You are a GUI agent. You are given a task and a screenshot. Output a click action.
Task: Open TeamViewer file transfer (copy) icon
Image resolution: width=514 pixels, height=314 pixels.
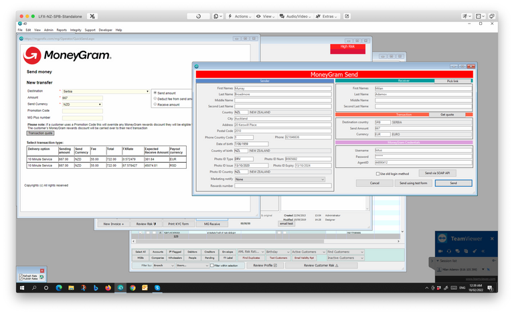[466, 251]
